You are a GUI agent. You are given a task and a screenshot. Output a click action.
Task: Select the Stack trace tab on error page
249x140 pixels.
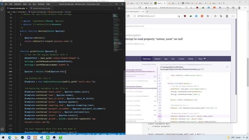coord(147,59)
